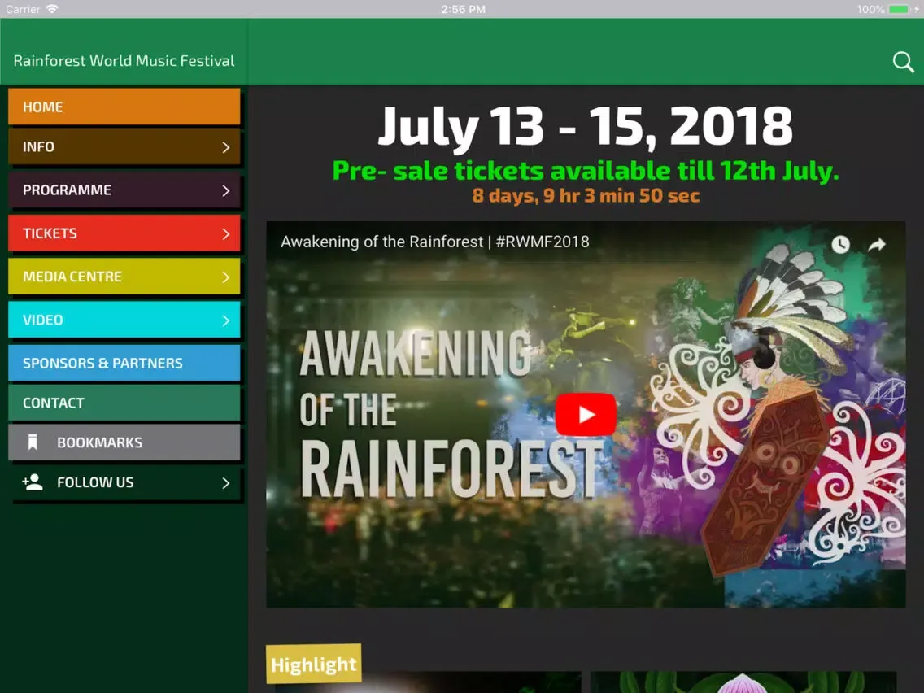
Task: Open FOLLOW US
Action: pos(124,482)
